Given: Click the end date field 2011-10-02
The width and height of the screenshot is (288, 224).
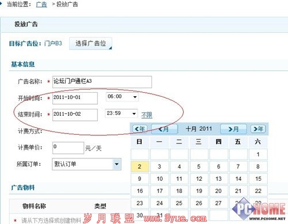Looking at the screenshot, I should click(x=75, y=115).
